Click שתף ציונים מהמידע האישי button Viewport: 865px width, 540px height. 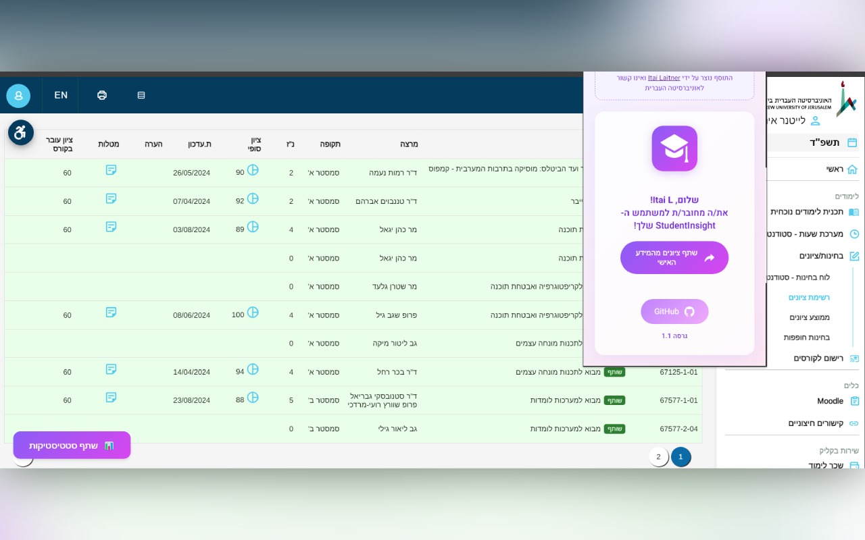click(x=674, y=258)
